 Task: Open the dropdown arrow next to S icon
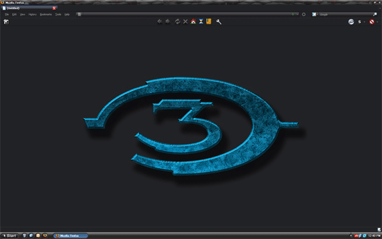[364, 22]
